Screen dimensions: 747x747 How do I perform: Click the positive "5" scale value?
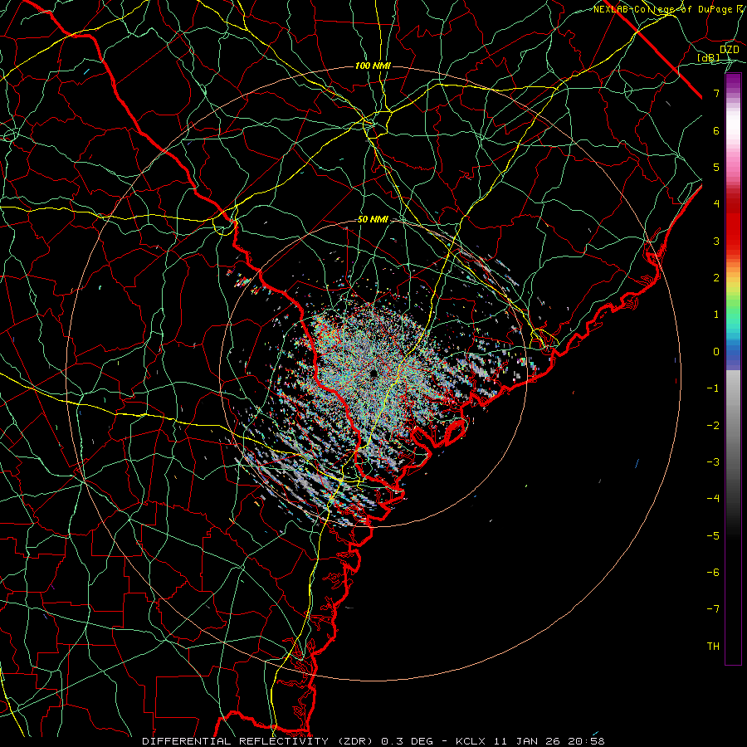tap(716, 167)
